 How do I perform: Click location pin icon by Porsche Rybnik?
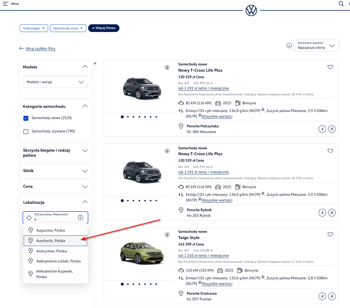tap(181, 210)
